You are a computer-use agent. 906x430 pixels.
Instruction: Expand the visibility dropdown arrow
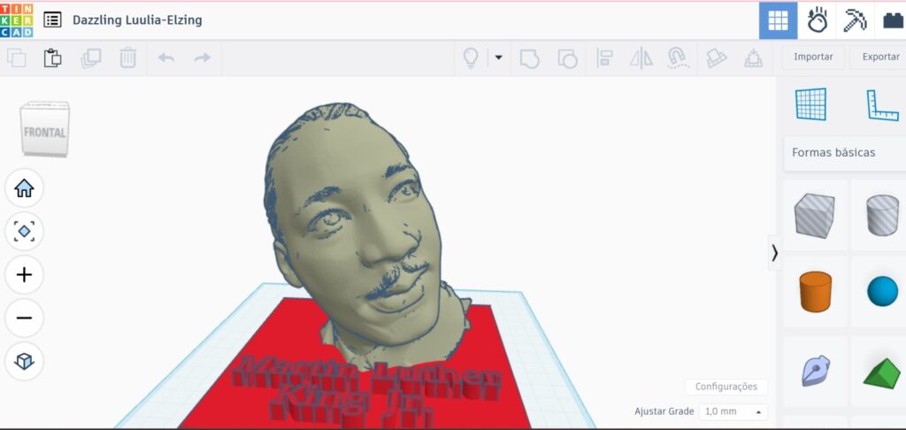click(498, 58)
